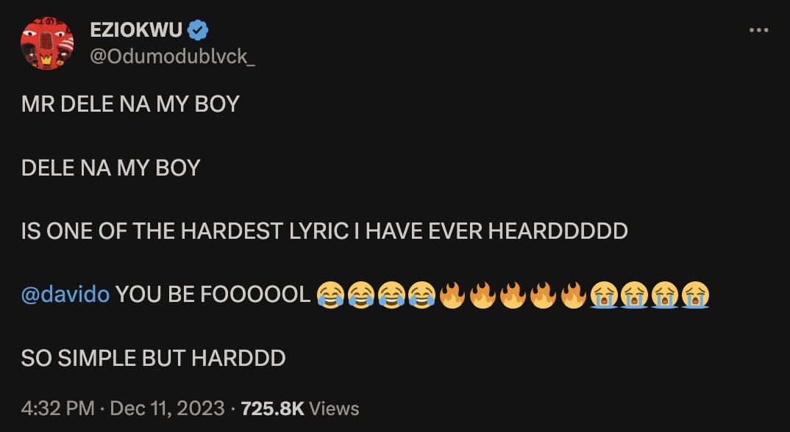This screenshot has height=432, width=790.
Task: Open the EZIOKWU profile avatar
Action: pyautogui.click(x=47, y=43)
